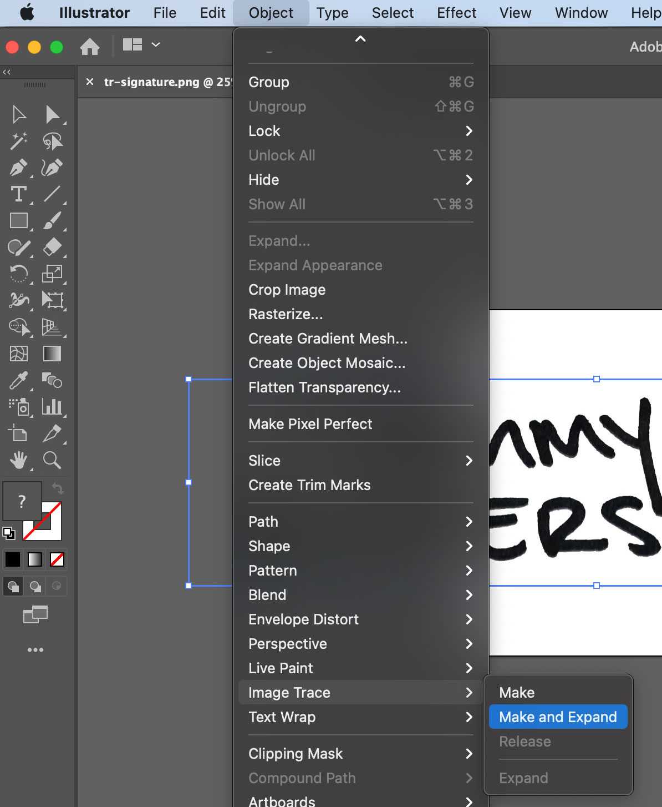Open the Change Screen Mode button
Screen dimensions: 662x807
35,614
